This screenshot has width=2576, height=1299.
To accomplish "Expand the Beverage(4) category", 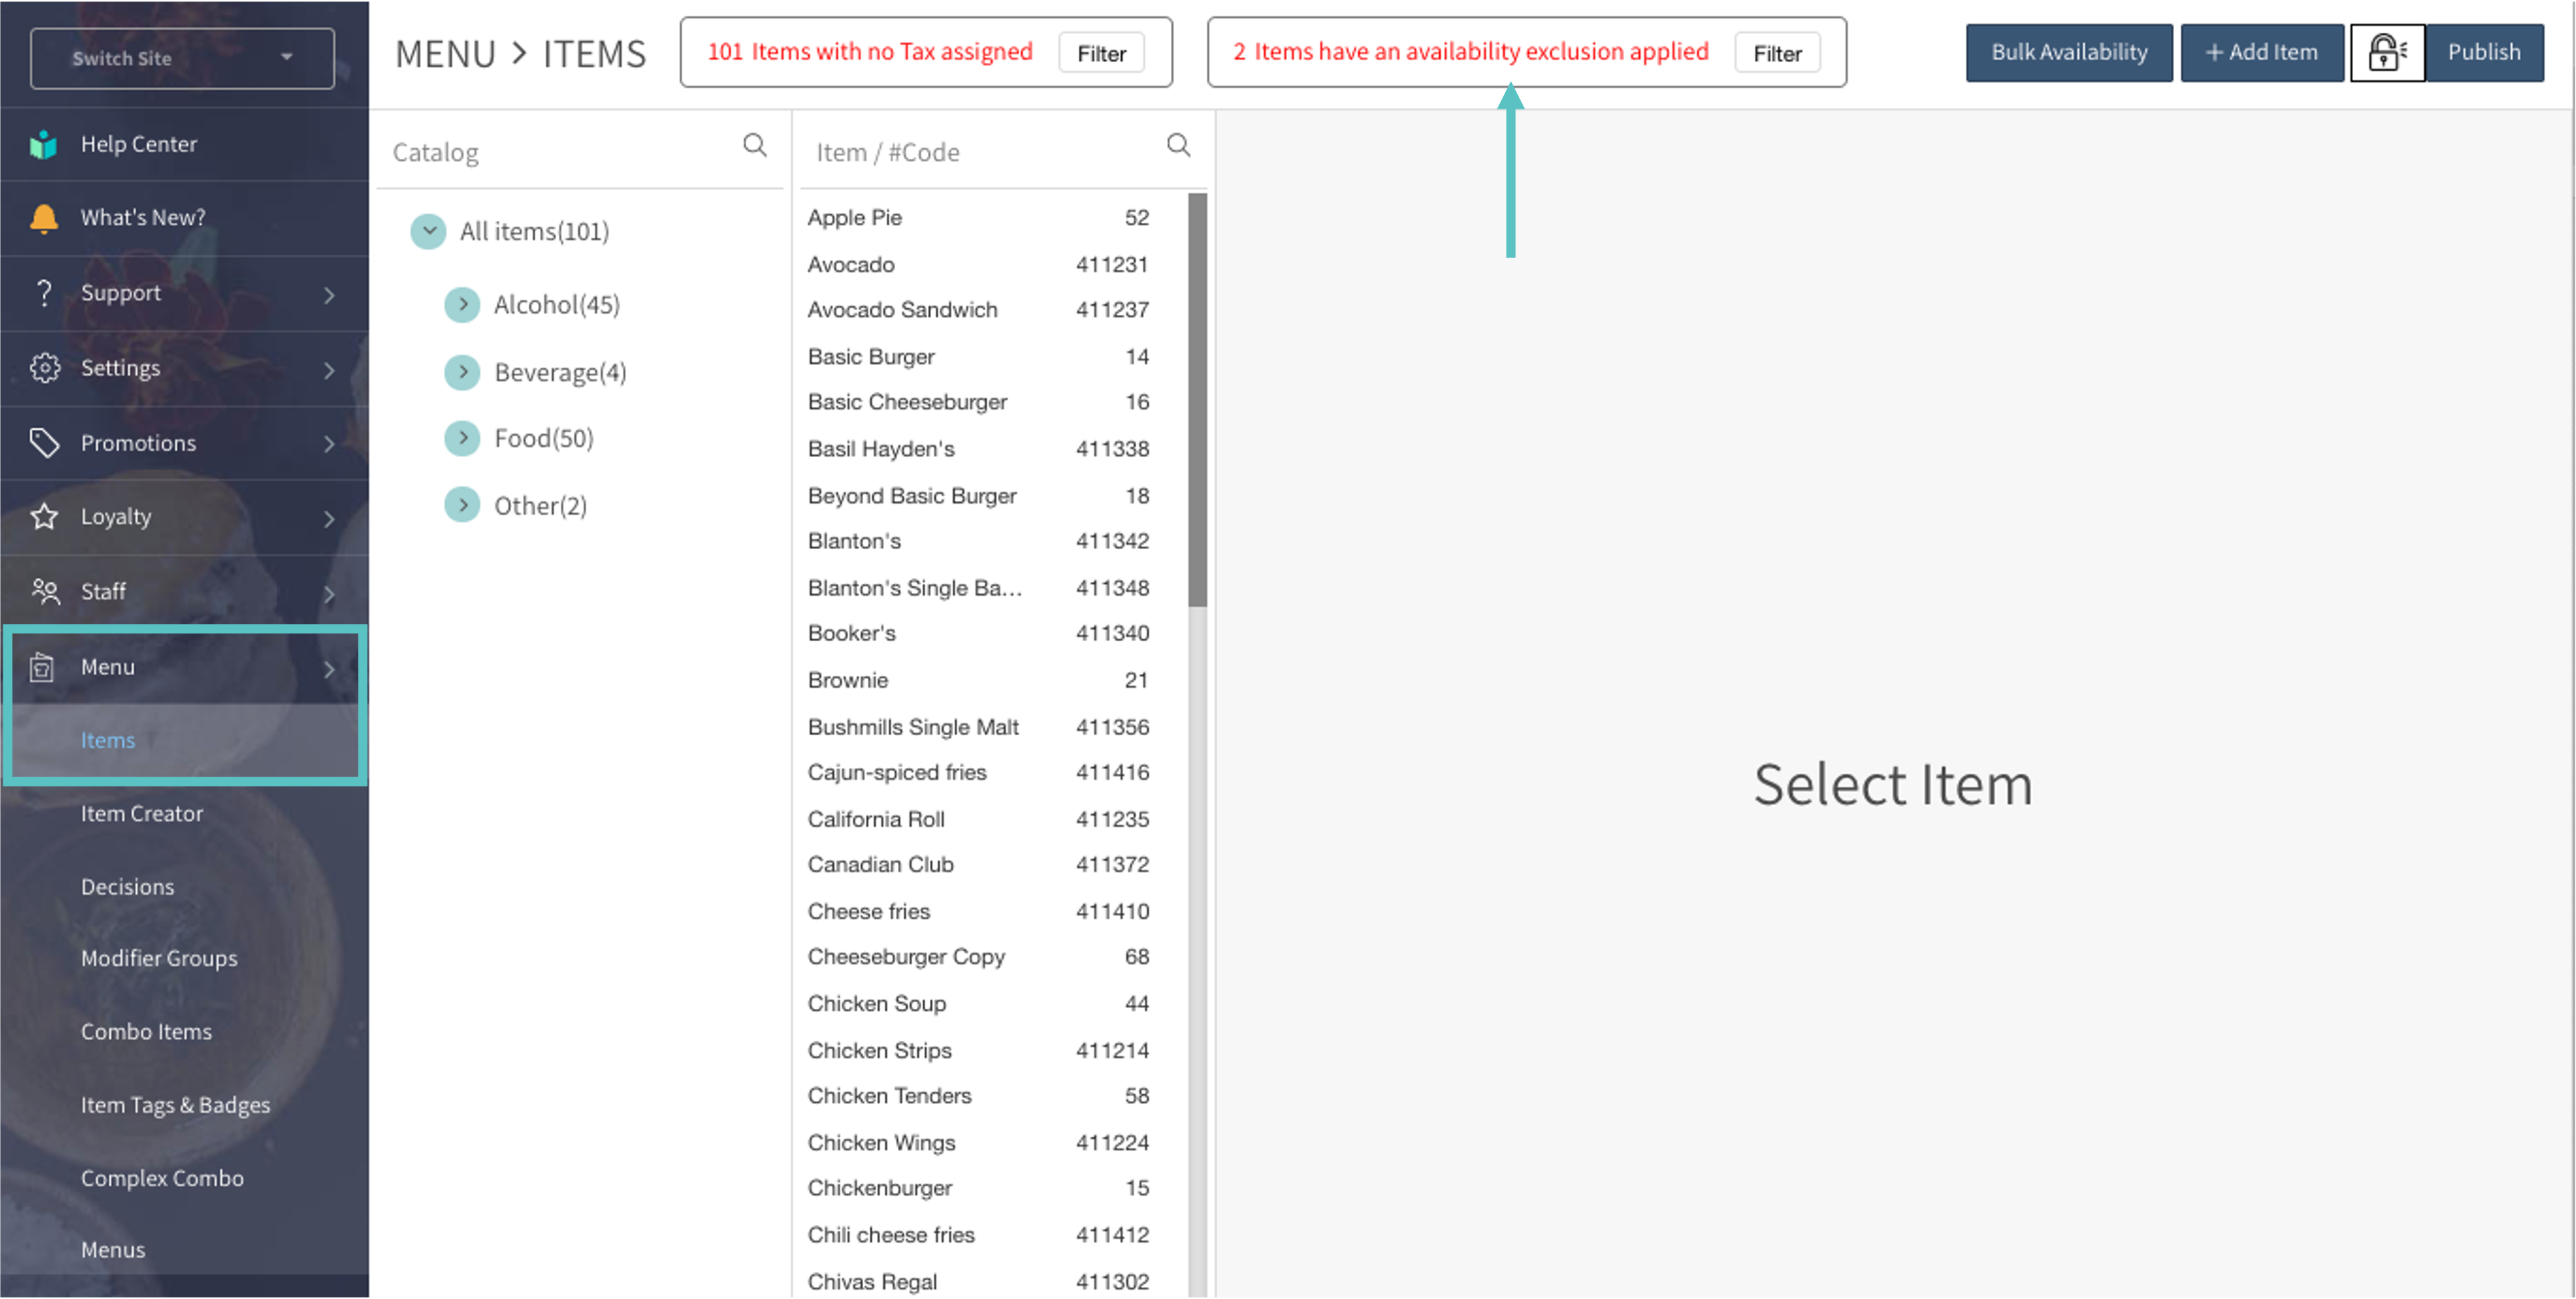I will point(462,373).
